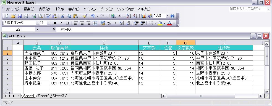The height and width of the screenshot is (106, 272).
Task: Select row 5 header
Action: pos(7,68)
